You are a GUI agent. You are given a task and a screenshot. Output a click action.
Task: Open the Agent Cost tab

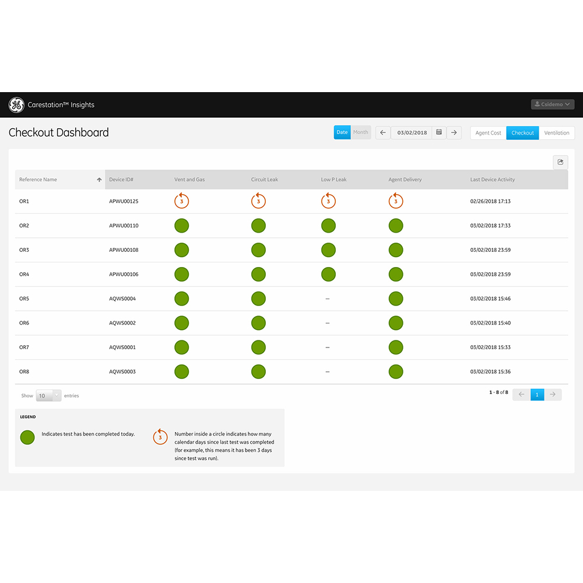coord(488,133)
